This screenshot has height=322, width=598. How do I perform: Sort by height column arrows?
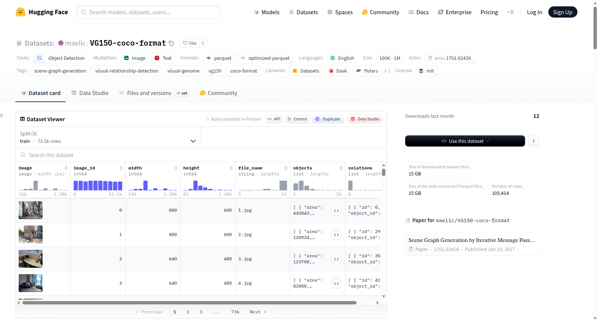point(231,168)
